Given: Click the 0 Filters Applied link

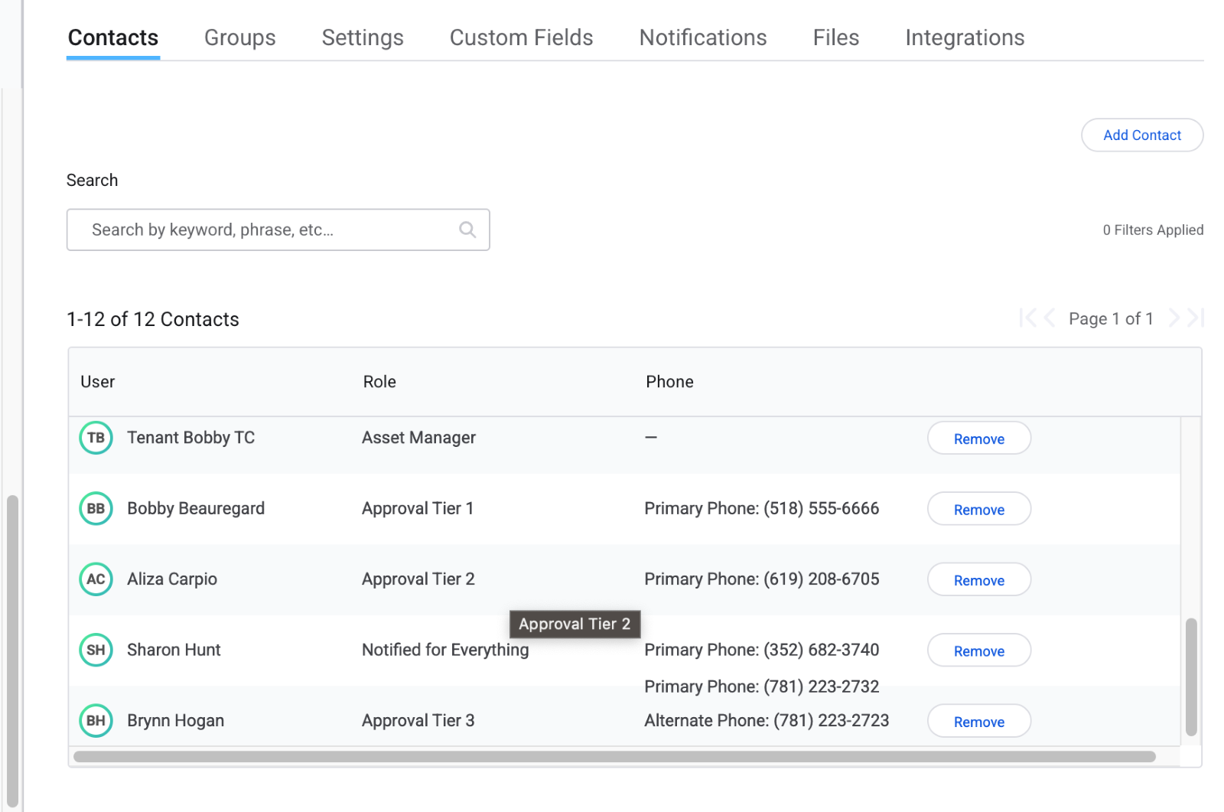Looking at the screenshot, I should [1152, 230].
